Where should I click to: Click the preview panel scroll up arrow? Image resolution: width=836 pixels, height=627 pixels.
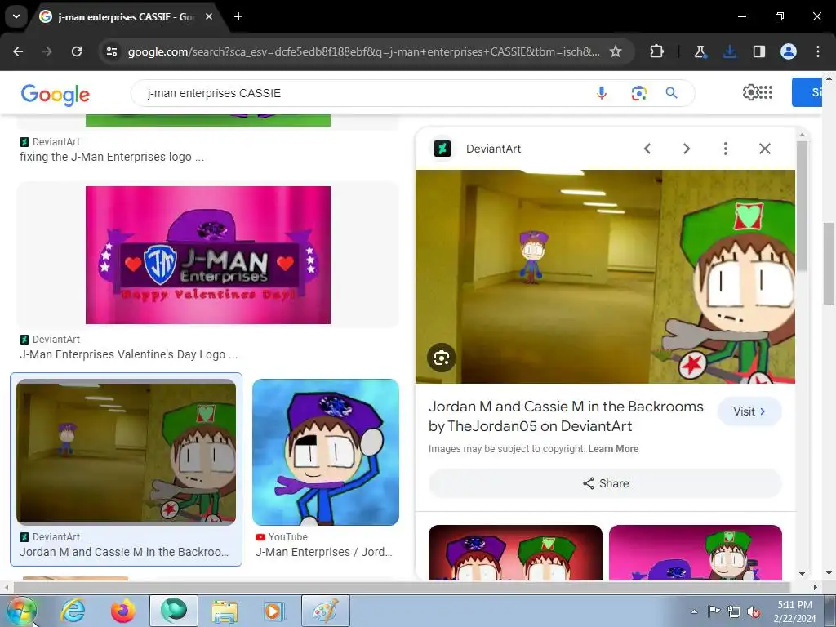pyautogui.click(x=802, y=135)
